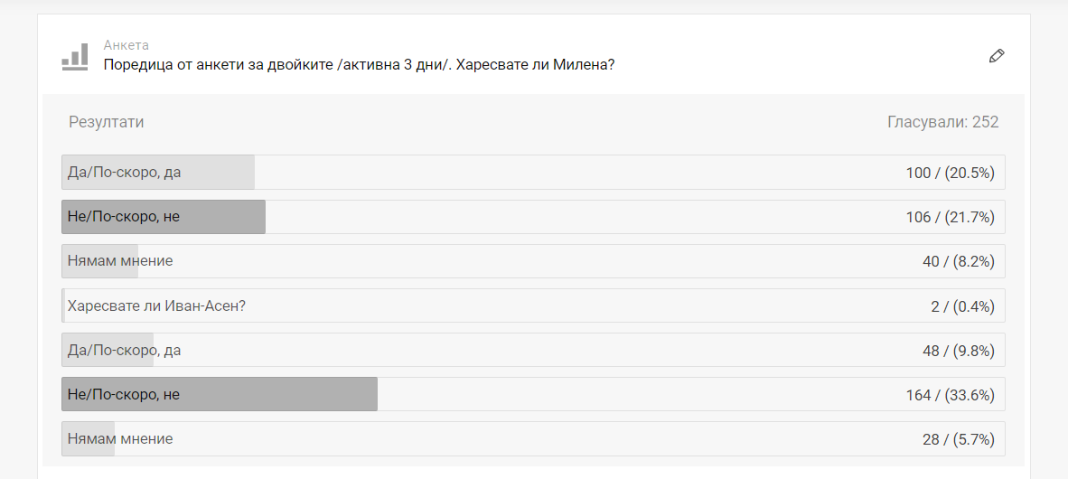Select the Да/По-скоро, да option with 48 votes

pyautogui.click(x=124, y=351)
